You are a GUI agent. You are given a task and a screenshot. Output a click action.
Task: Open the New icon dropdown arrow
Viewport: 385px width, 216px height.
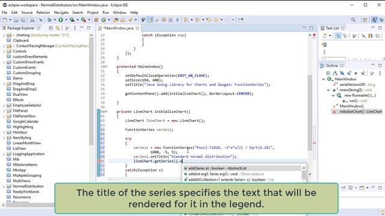[10, 20]
